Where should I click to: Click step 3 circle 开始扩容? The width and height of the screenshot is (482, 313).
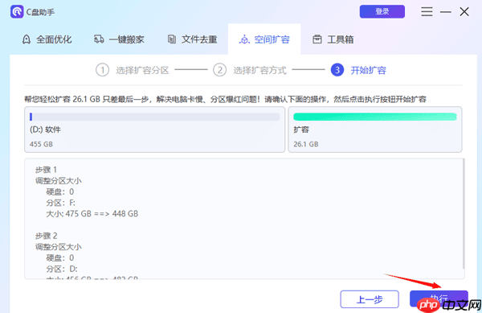pos(337,70)
